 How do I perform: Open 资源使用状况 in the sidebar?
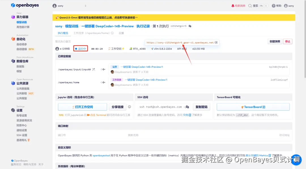tap(24, 121)
